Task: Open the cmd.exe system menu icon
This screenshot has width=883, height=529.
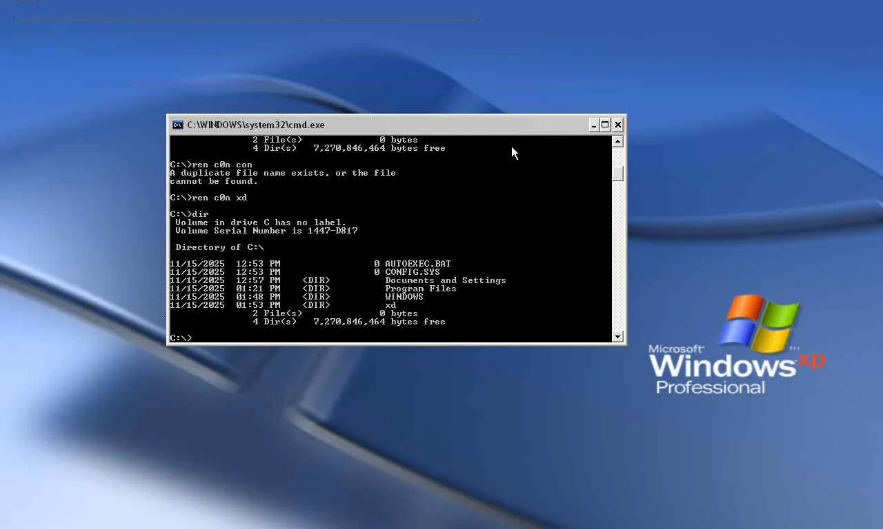Action: [x=177, y=125]
